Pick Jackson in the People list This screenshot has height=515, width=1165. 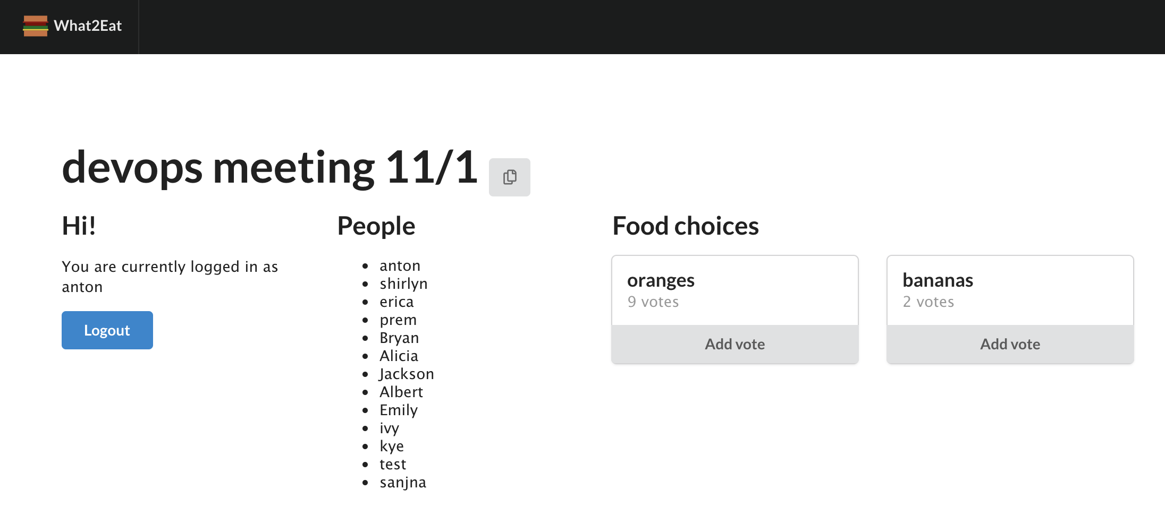point(407,374)
